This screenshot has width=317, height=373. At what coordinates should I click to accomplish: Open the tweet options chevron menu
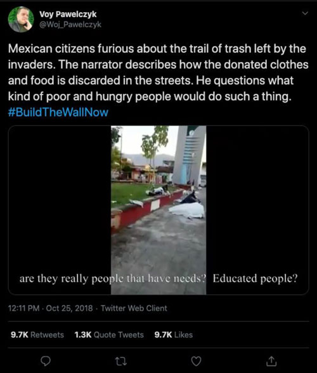[305, 13]
